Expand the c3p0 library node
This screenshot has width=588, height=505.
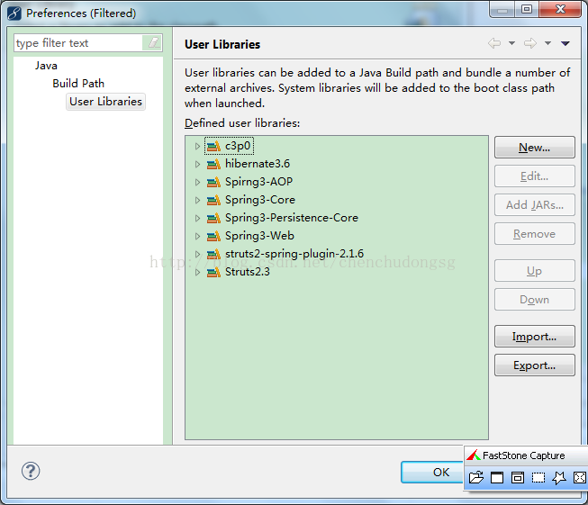click(x=197, y=146)
